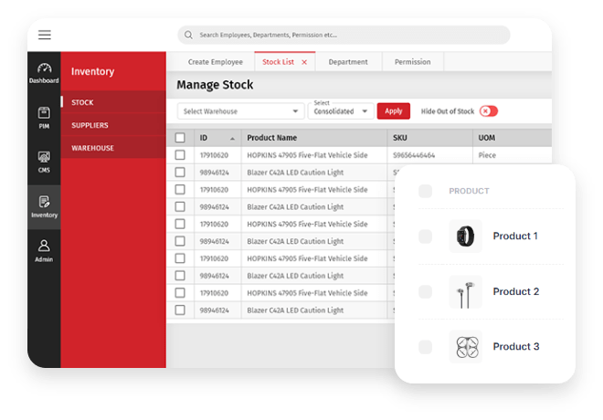Image resolution: width=603 pixels, height=420 pixels.
Task: Select WAREHOUSE in Inventory menu
Action: [x=113, y=148]
